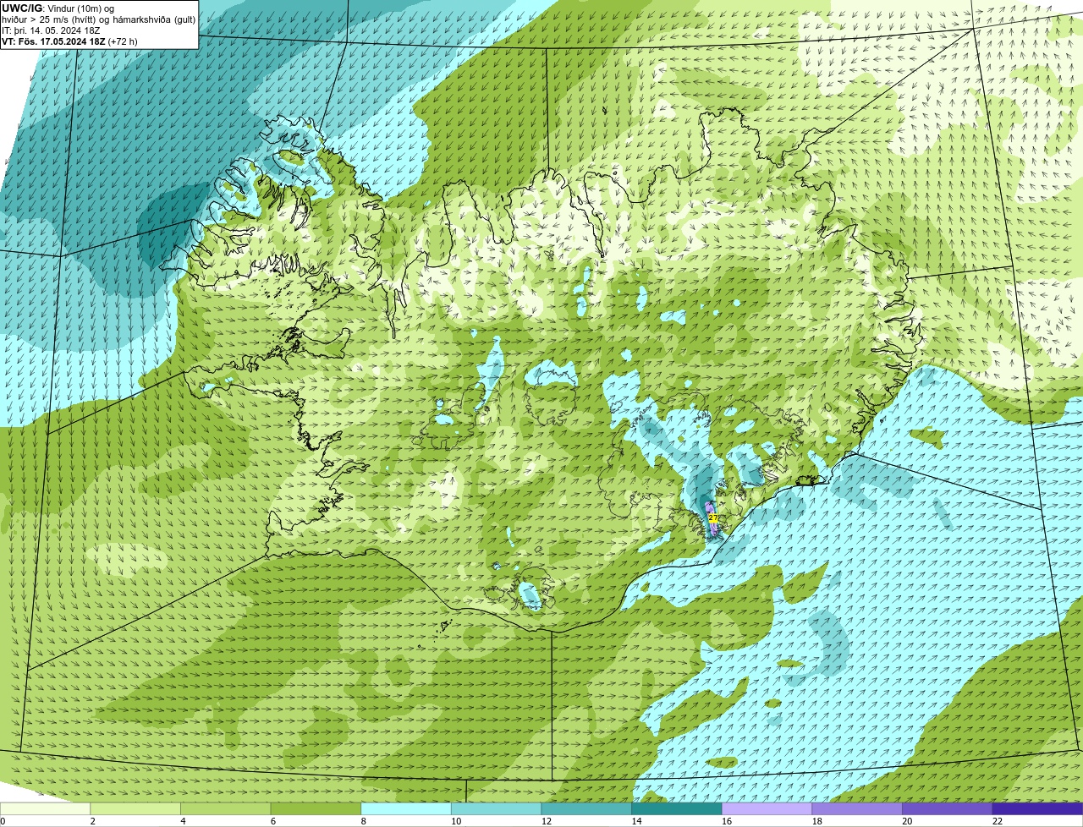The height and width of the screenshot is (827, 1083).
Task: Click the legend scale label '4'
Action: point(183,821)
